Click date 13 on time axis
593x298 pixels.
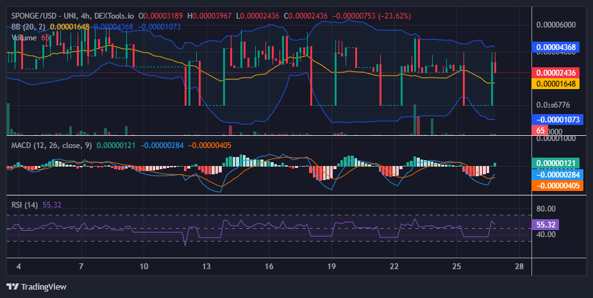point(206,266)
